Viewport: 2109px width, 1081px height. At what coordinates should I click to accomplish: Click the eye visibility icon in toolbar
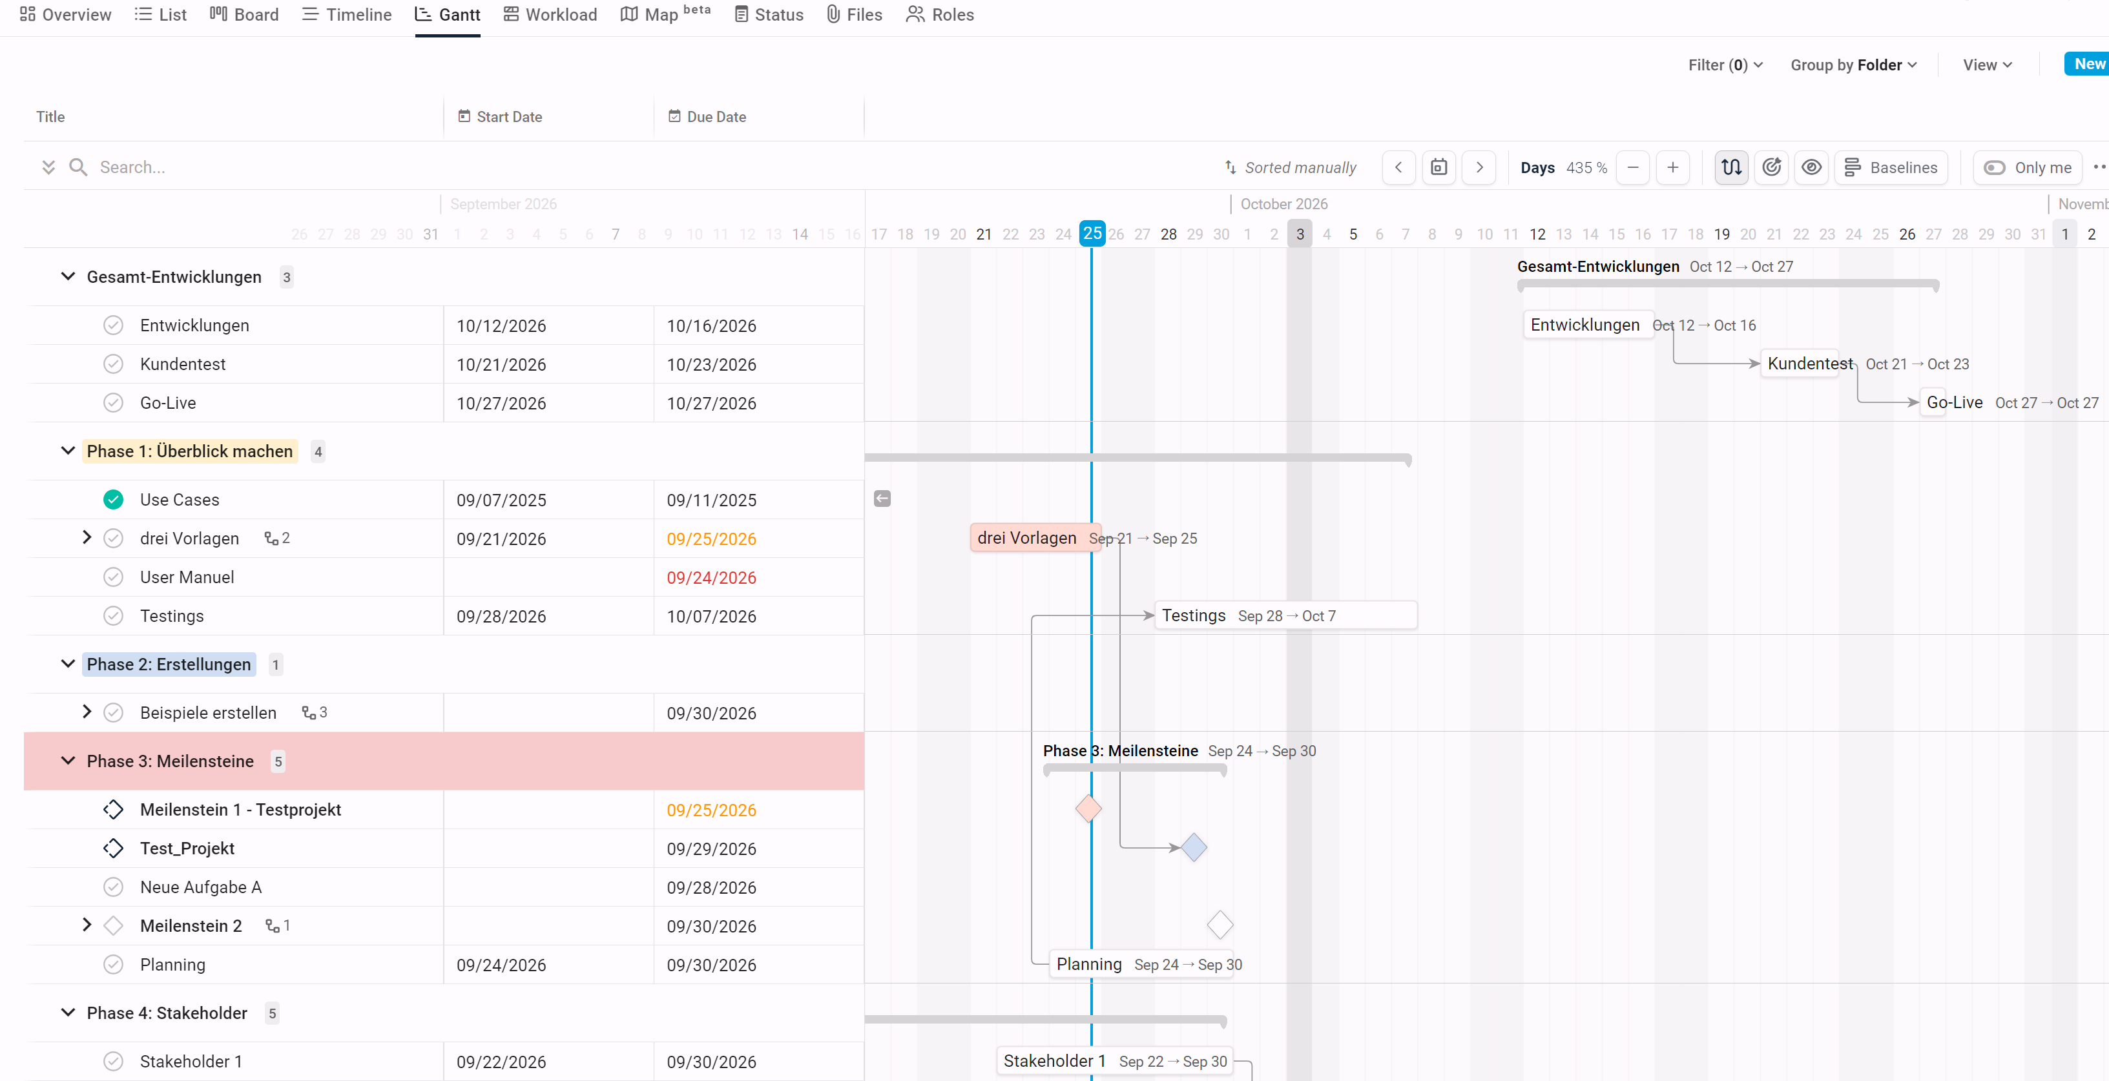pos(1812,168)
